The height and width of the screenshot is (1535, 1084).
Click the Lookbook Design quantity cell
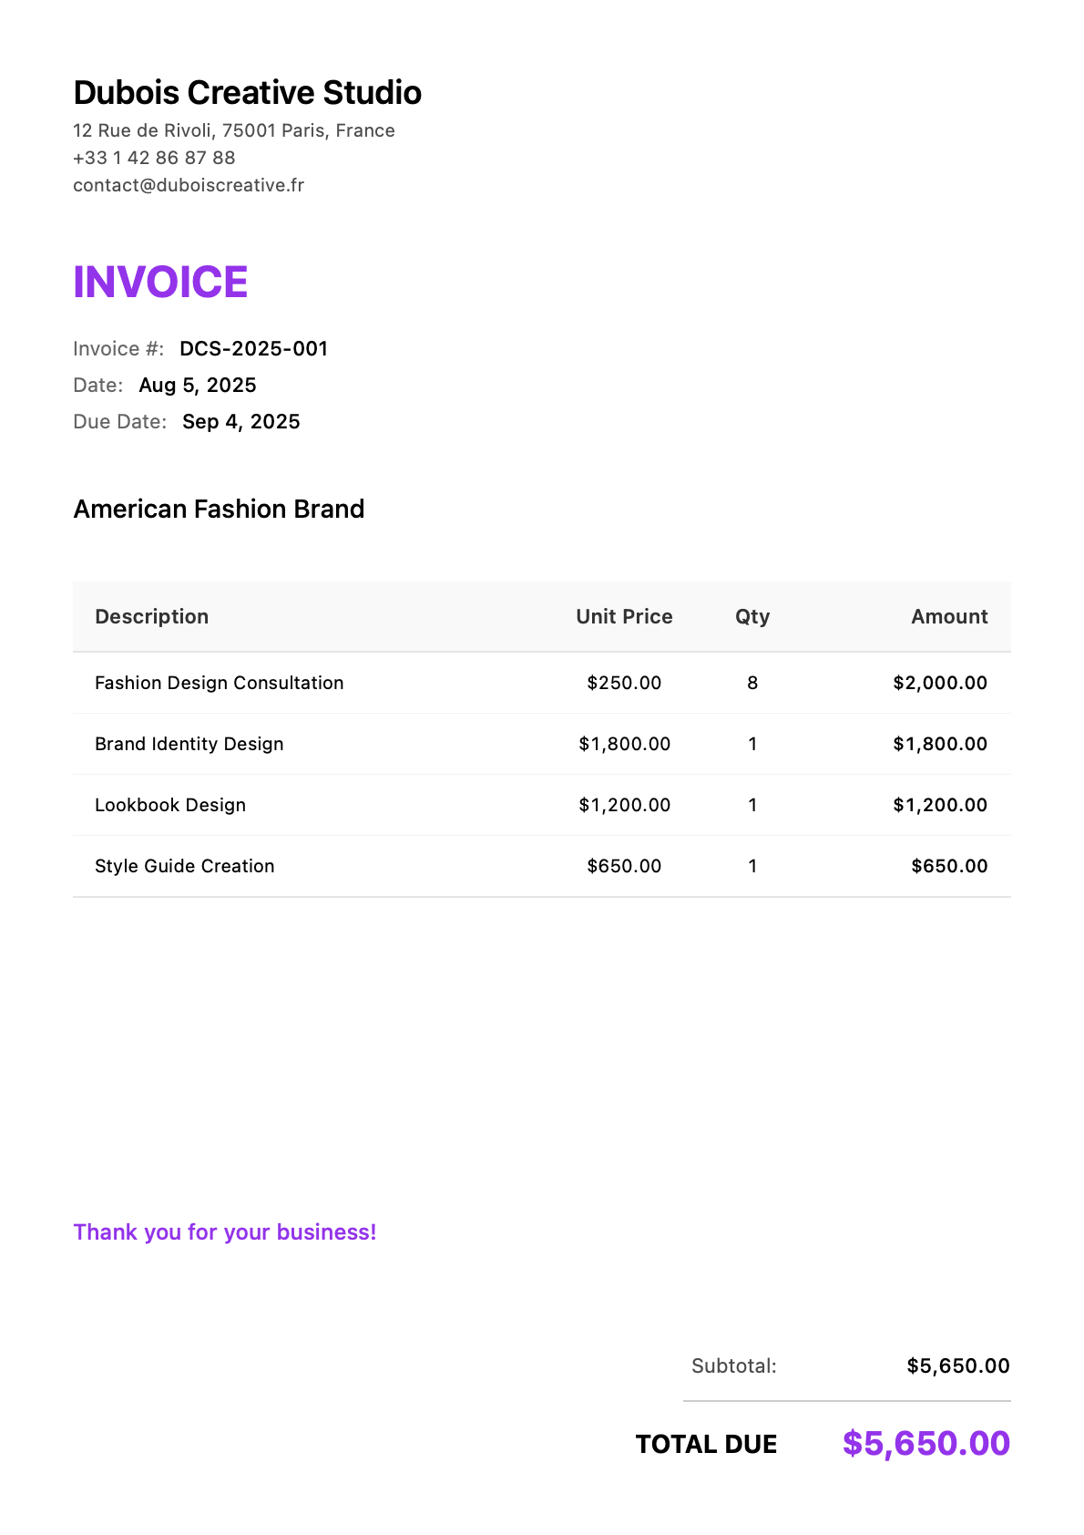(x=752, y=805)
